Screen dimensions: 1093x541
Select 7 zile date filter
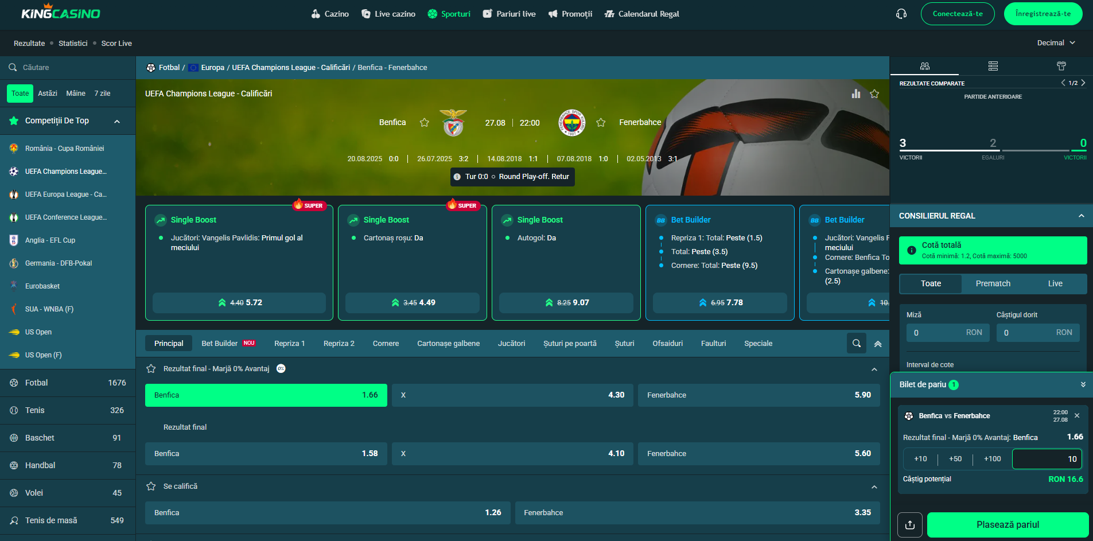pos(102,94)
